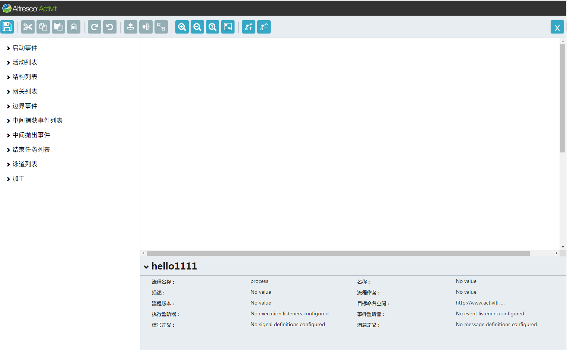Screen dimensions: 567x350
Task: Click the Redo arrow icon
Action: (x=94, y=26)
